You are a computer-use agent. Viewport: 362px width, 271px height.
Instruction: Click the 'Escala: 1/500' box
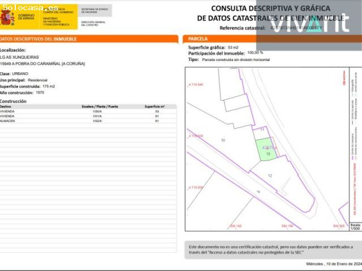356,227
